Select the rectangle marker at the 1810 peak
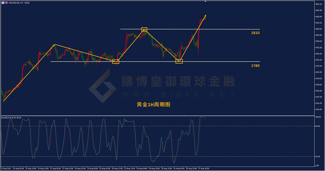325x171 pixels. click(x=144, y=29)
